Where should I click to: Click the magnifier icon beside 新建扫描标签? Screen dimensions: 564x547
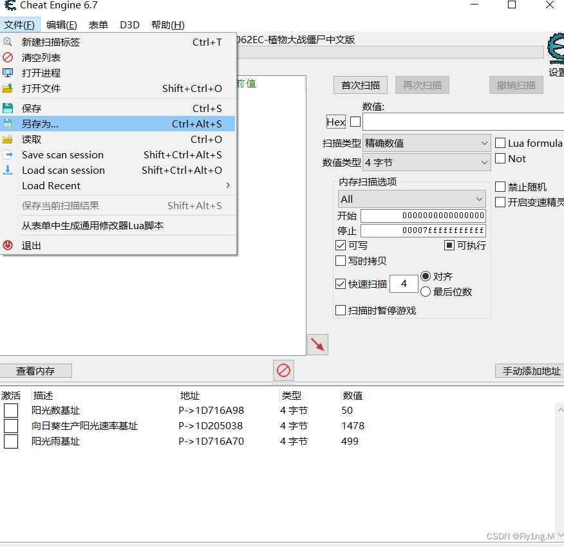8,42
